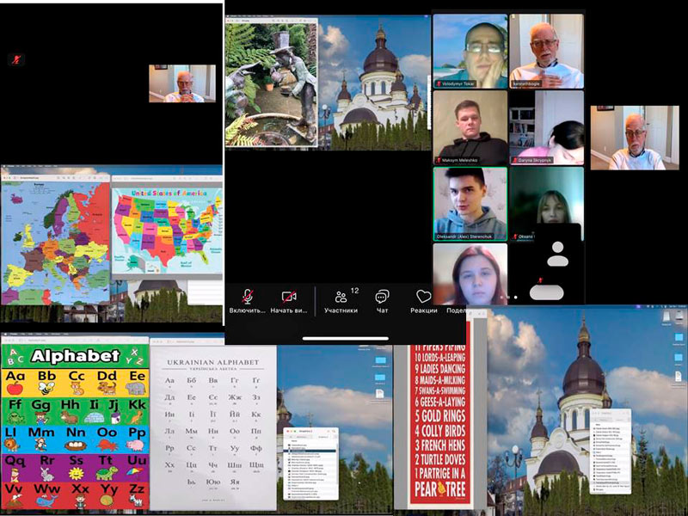Select Volodymyr Tokar's video tile
688x516 pixels.
tap(470, 51)
